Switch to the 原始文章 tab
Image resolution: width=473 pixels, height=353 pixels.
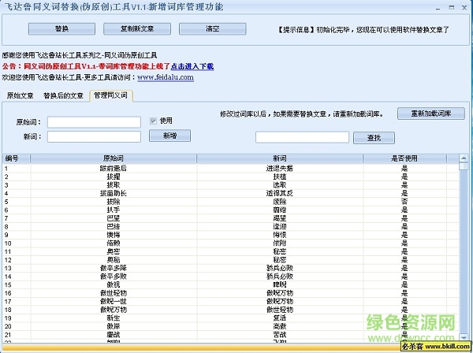click(x=20, y=96)
